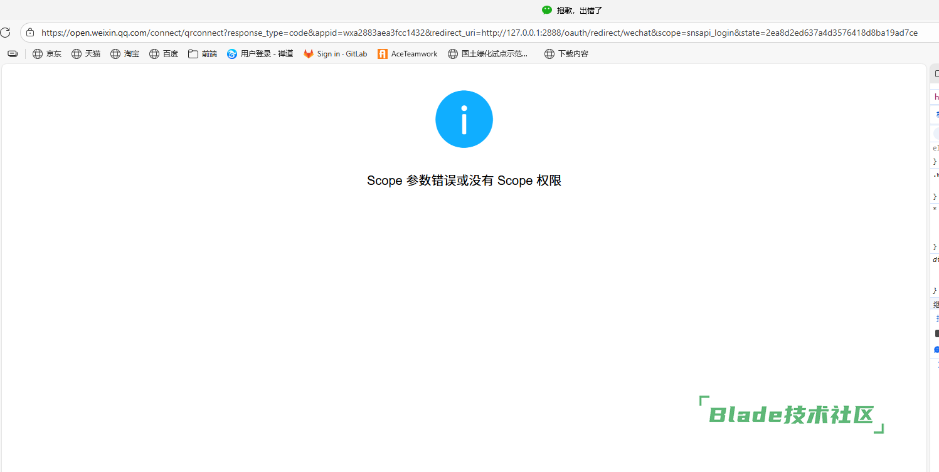This screenshot has height=472, width=939.
Task: Click the blue info circle icon
Action: 464,119
